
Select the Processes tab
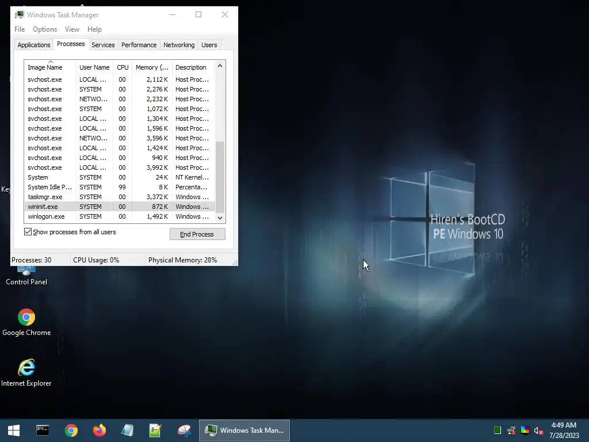[71, 44]
